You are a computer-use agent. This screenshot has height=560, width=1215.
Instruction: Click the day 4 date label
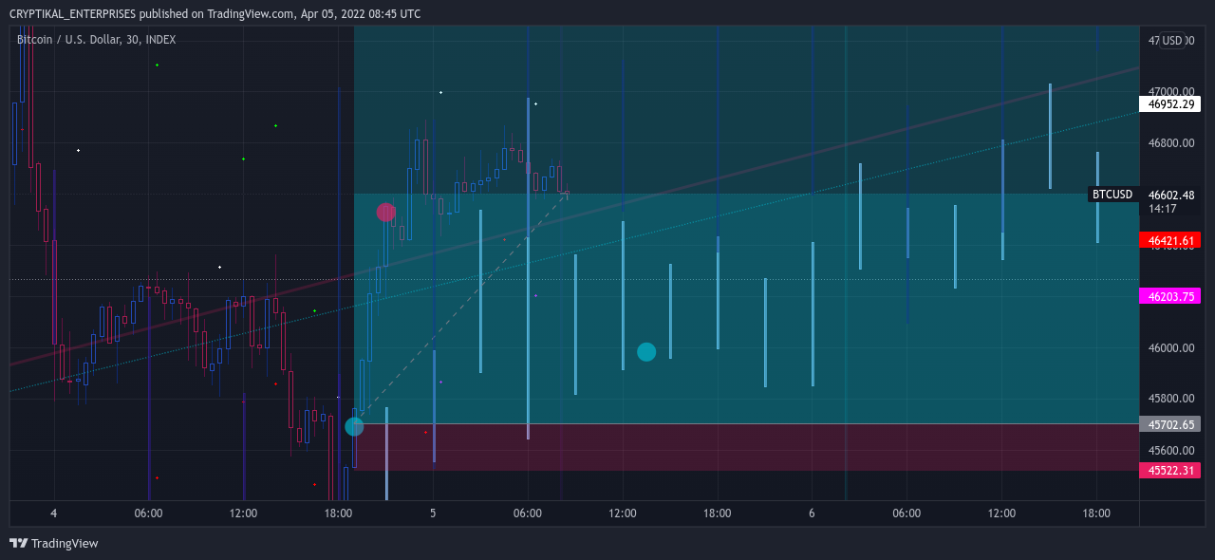click(54, 513)
